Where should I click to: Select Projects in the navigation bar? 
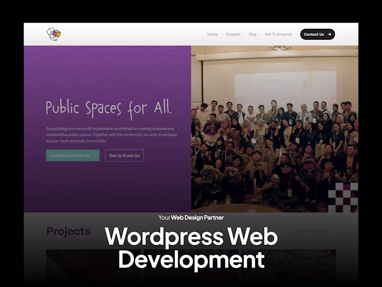(x=233, y=34)
